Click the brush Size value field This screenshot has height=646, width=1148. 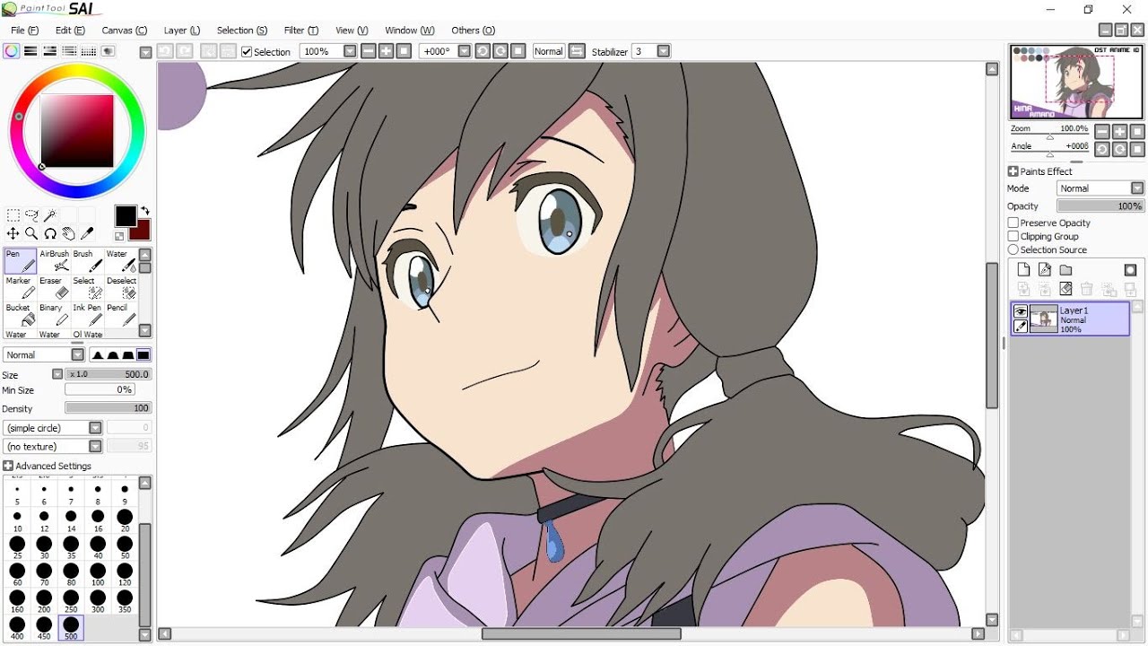coord(108,374)
